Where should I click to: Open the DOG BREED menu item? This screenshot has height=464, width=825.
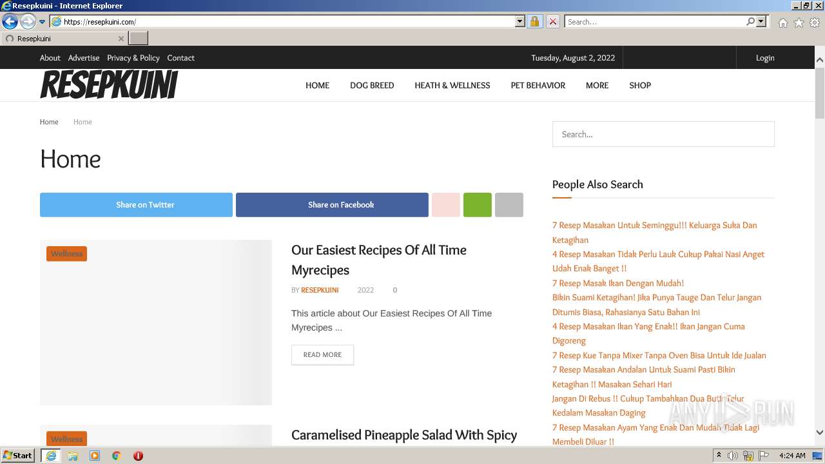[x=372, y=85]
